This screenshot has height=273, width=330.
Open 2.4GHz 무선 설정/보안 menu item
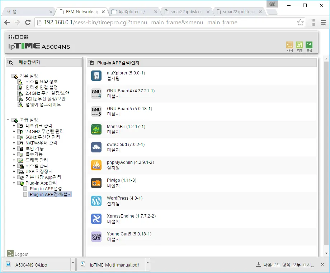(x=47, y=93)
